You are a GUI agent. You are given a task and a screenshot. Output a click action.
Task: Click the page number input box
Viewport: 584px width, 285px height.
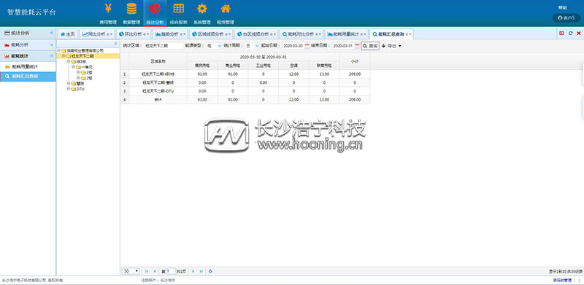click(x=170, y=271)
